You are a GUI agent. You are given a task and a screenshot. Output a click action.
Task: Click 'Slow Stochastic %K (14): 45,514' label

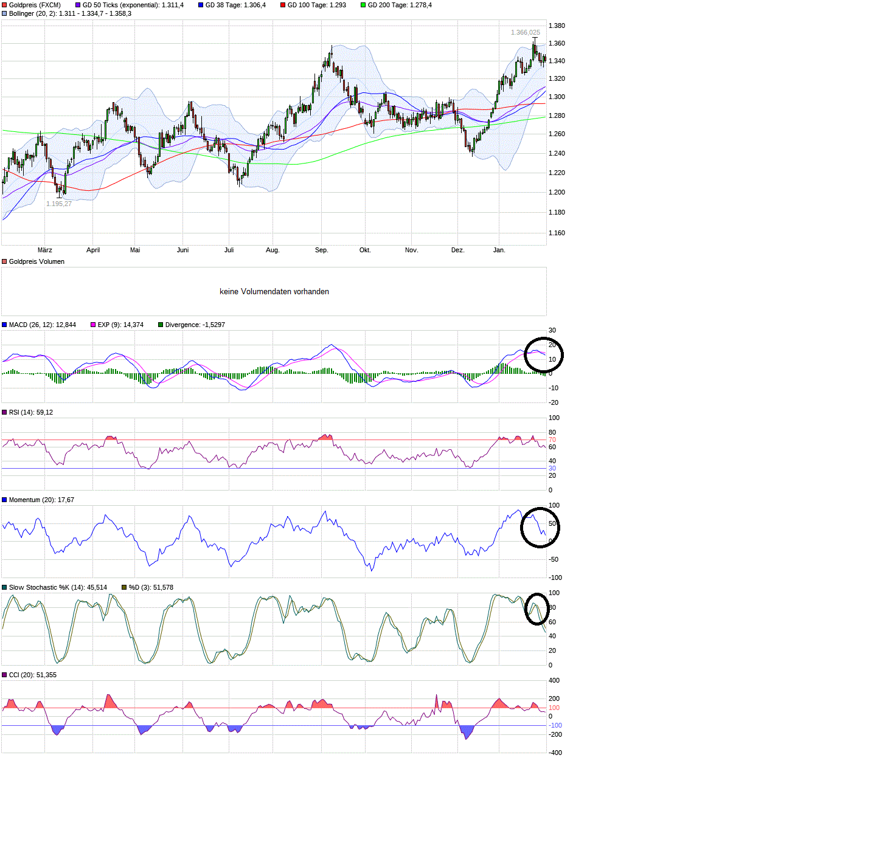(x=58, y=587)
